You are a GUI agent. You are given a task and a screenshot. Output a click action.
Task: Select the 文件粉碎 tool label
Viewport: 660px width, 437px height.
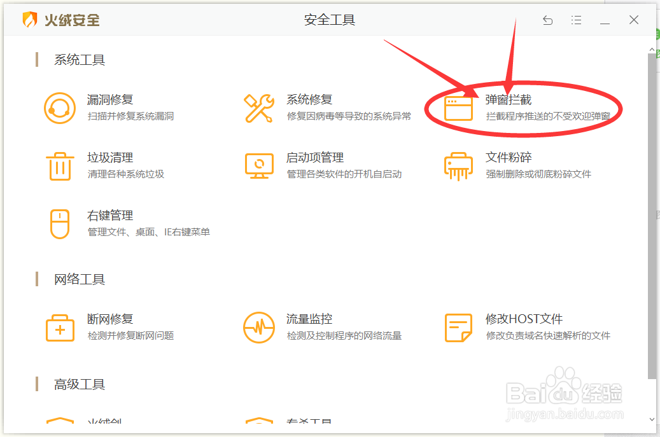pos(509,158)
